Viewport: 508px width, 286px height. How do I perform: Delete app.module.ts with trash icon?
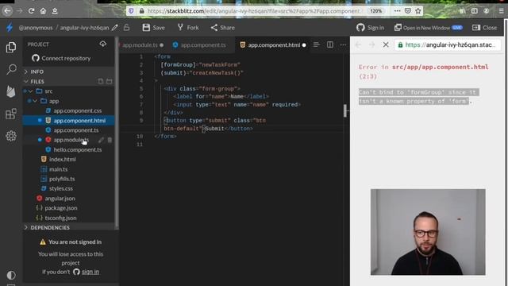coord(110,140)
